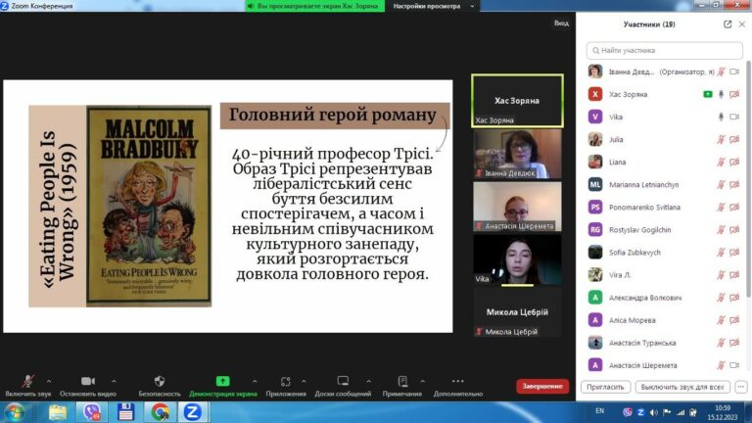Click the Find participant search field
Screen dimensions: 752x423
point(664,50)
